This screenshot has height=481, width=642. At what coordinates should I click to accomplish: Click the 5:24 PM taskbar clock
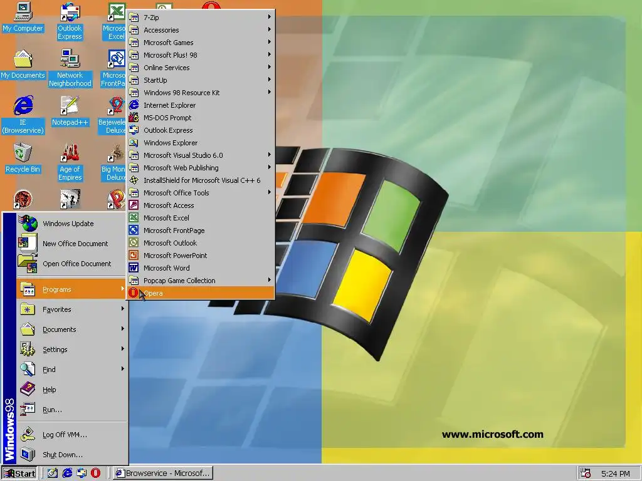(x=616, y=473)
